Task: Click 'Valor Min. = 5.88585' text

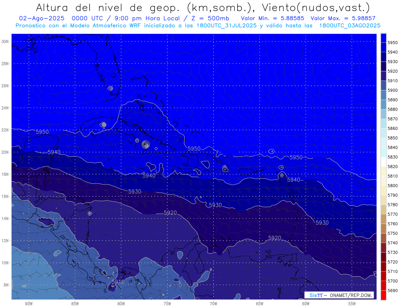Action: [273, 18]
